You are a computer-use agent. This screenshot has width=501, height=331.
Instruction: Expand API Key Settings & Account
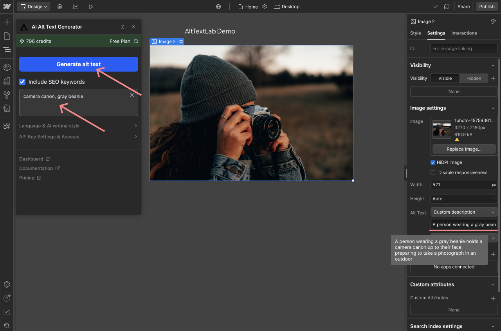click(79, 137)
